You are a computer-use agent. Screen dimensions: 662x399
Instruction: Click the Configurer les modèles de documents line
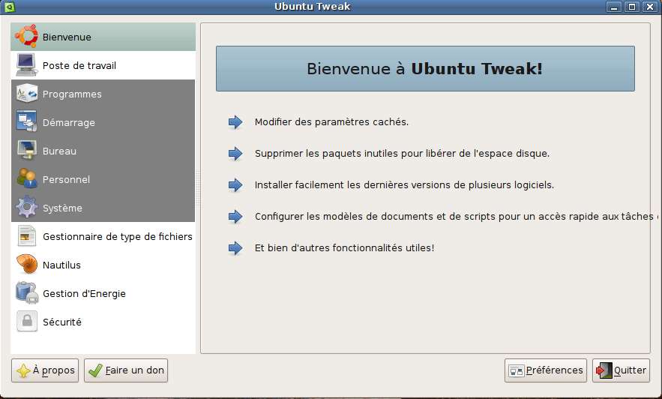click(x=456, y=216)
